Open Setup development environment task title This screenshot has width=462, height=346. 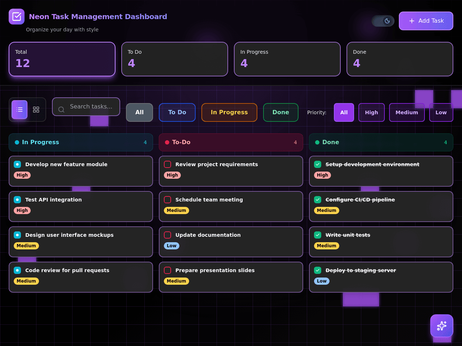[x=372, y=164]
